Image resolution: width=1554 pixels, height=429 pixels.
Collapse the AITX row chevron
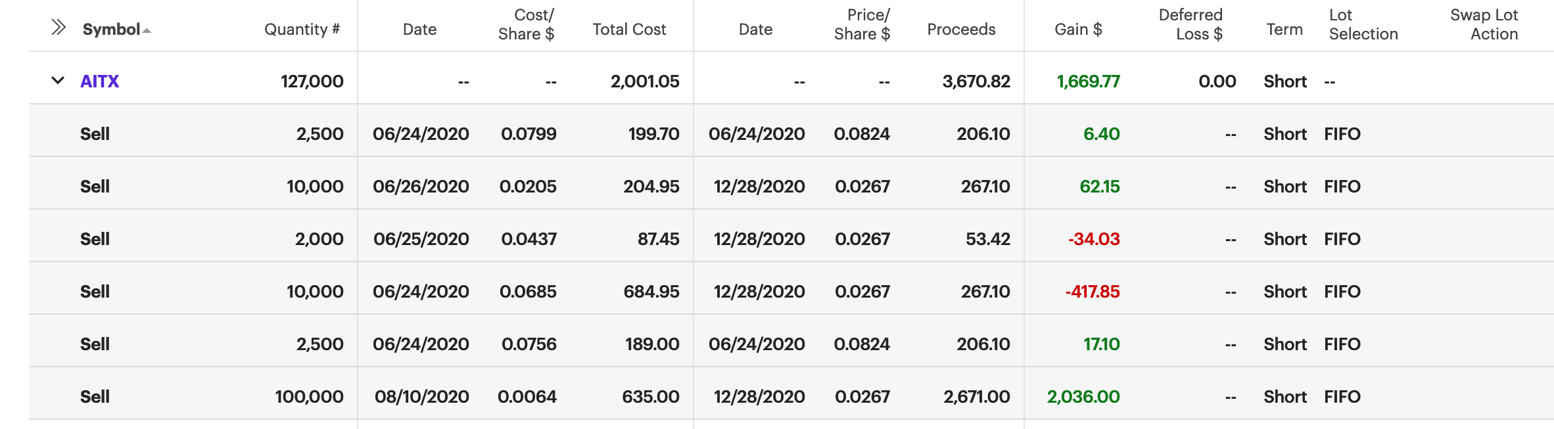click(x=58, y=81)
